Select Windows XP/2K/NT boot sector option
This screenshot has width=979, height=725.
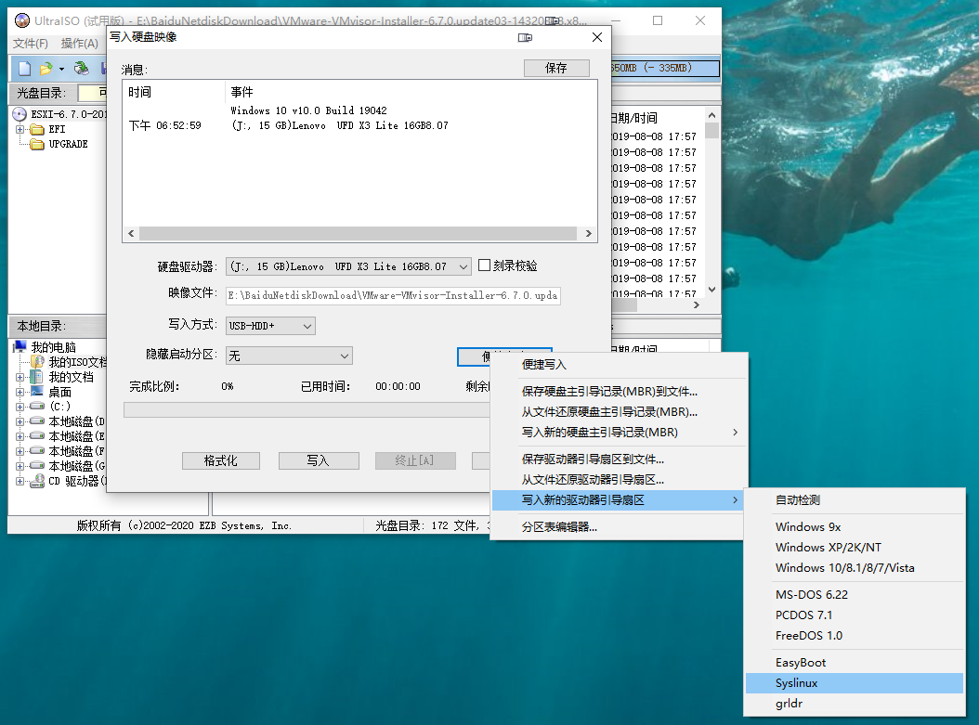click(x=855, y=547)
